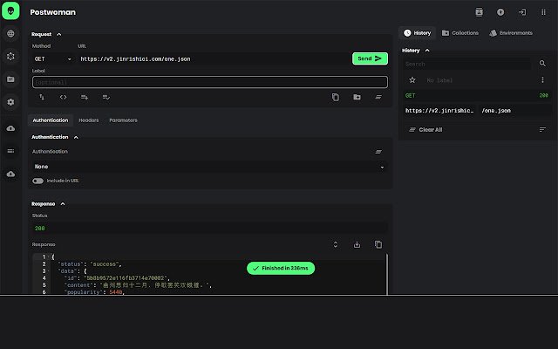The height and width of the screenshot is (349, 558).
Task: Open the settings gear in the left sidebar
Action: pos(10,102)
